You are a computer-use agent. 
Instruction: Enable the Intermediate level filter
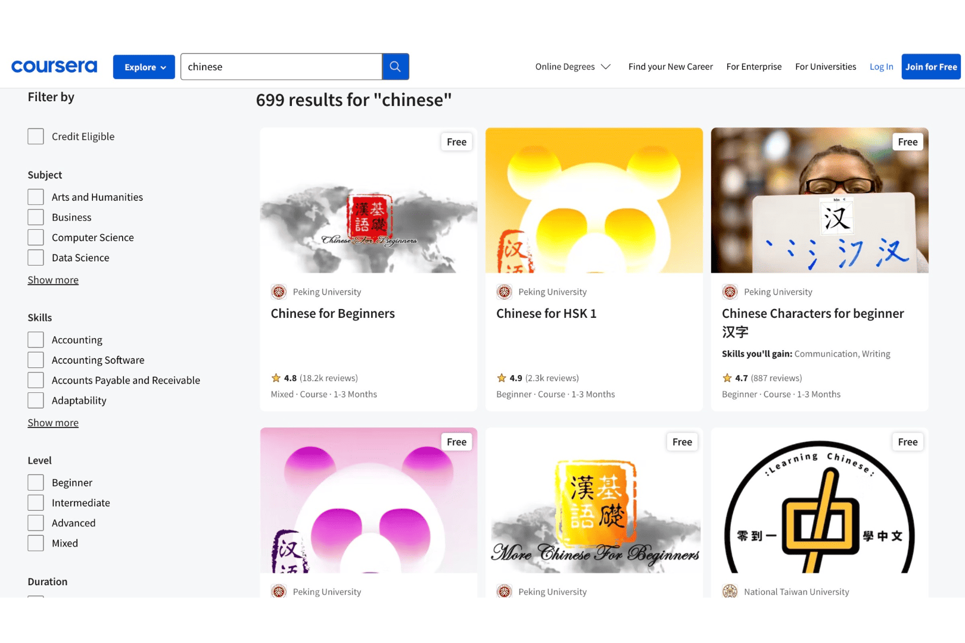(x=36, y=503)
